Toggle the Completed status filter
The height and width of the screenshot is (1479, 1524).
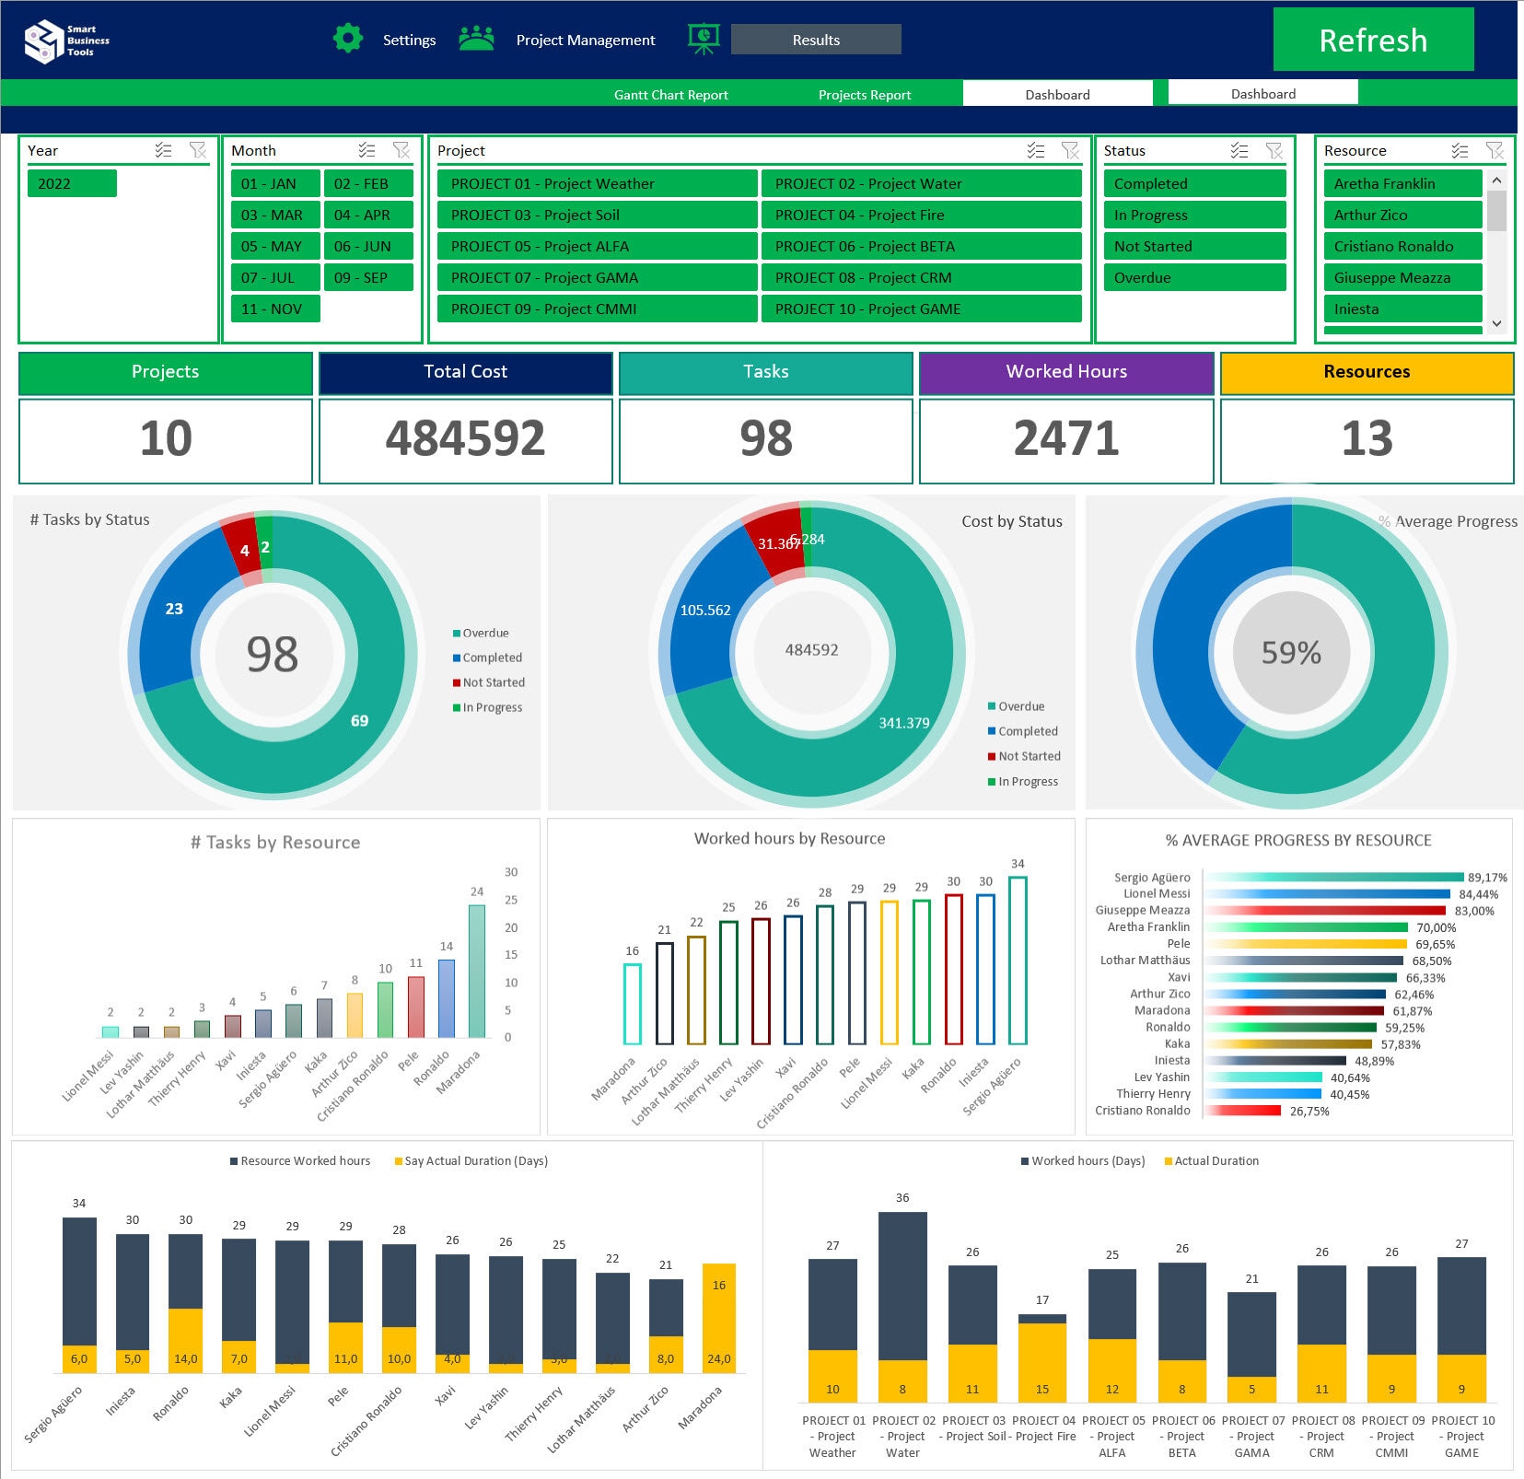click(1192, 183)
